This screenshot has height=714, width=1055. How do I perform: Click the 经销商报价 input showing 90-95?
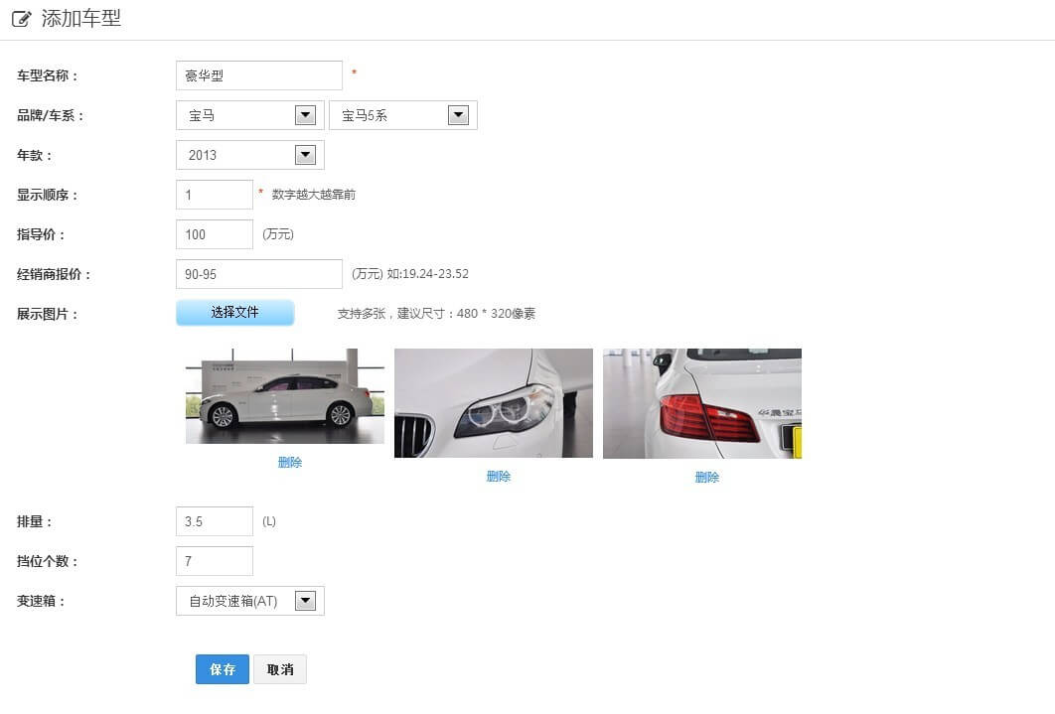259,274
